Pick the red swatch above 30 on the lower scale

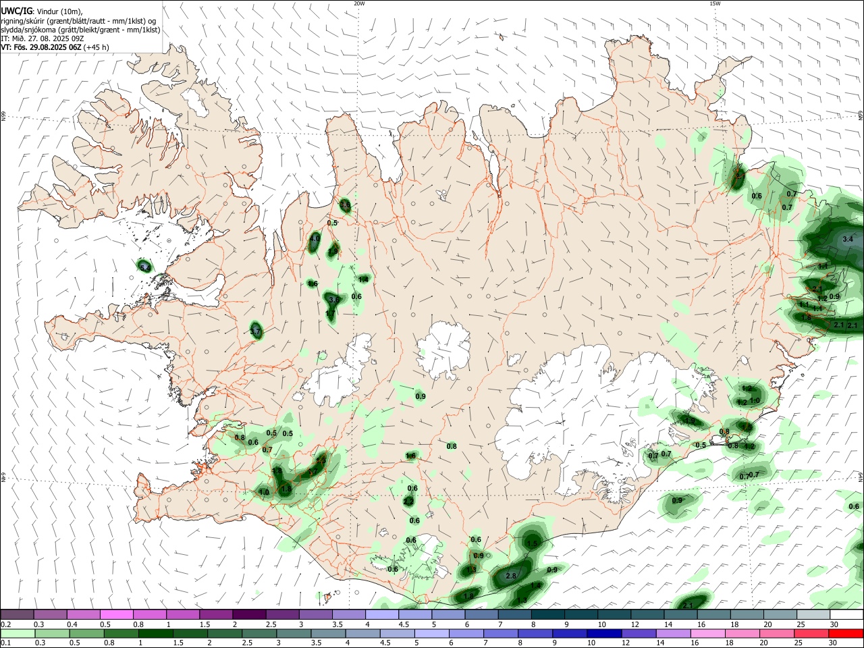click(846, 633)
